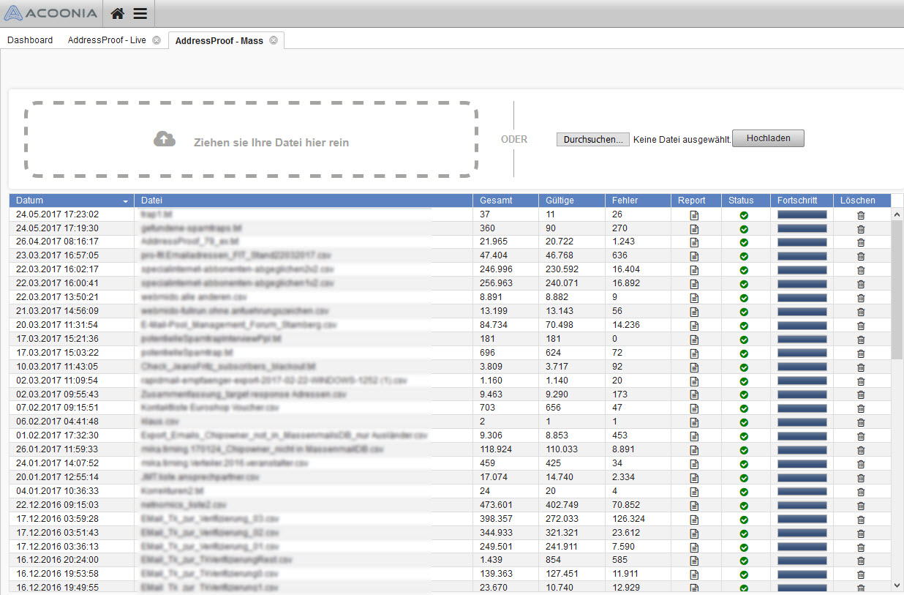Open report for 23.03.2017 16:57:05 row
Screen dimensions: 904x595
click(694, 256)
